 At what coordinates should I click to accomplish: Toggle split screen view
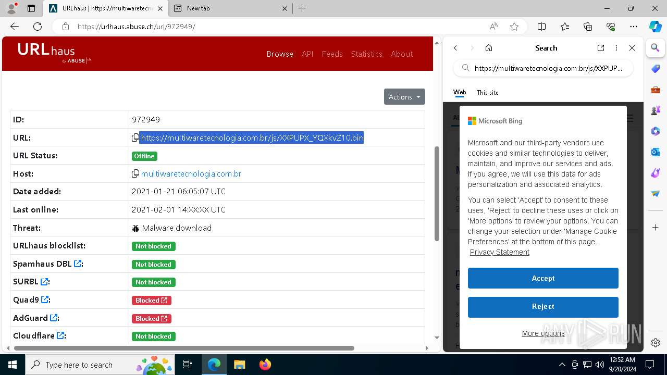tap(541, 27)
